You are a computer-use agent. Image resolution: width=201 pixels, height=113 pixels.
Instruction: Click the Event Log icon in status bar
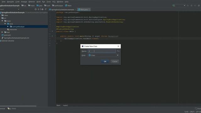[196, 109]
